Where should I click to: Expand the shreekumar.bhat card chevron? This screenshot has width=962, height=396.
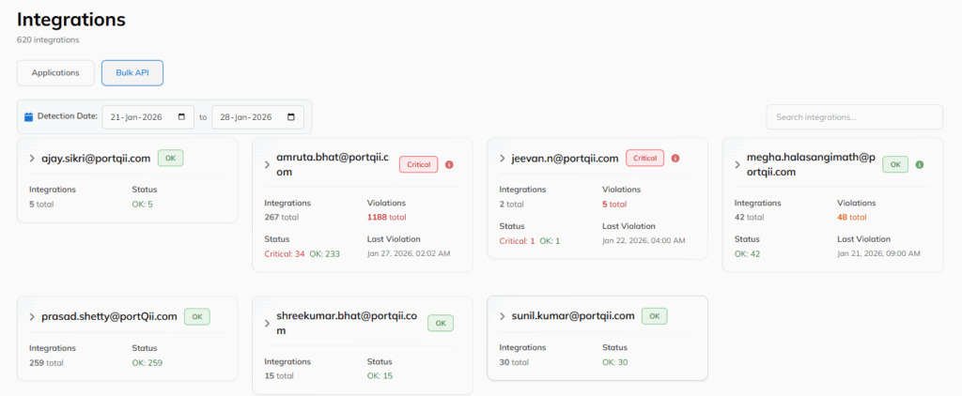coord(268,324)
